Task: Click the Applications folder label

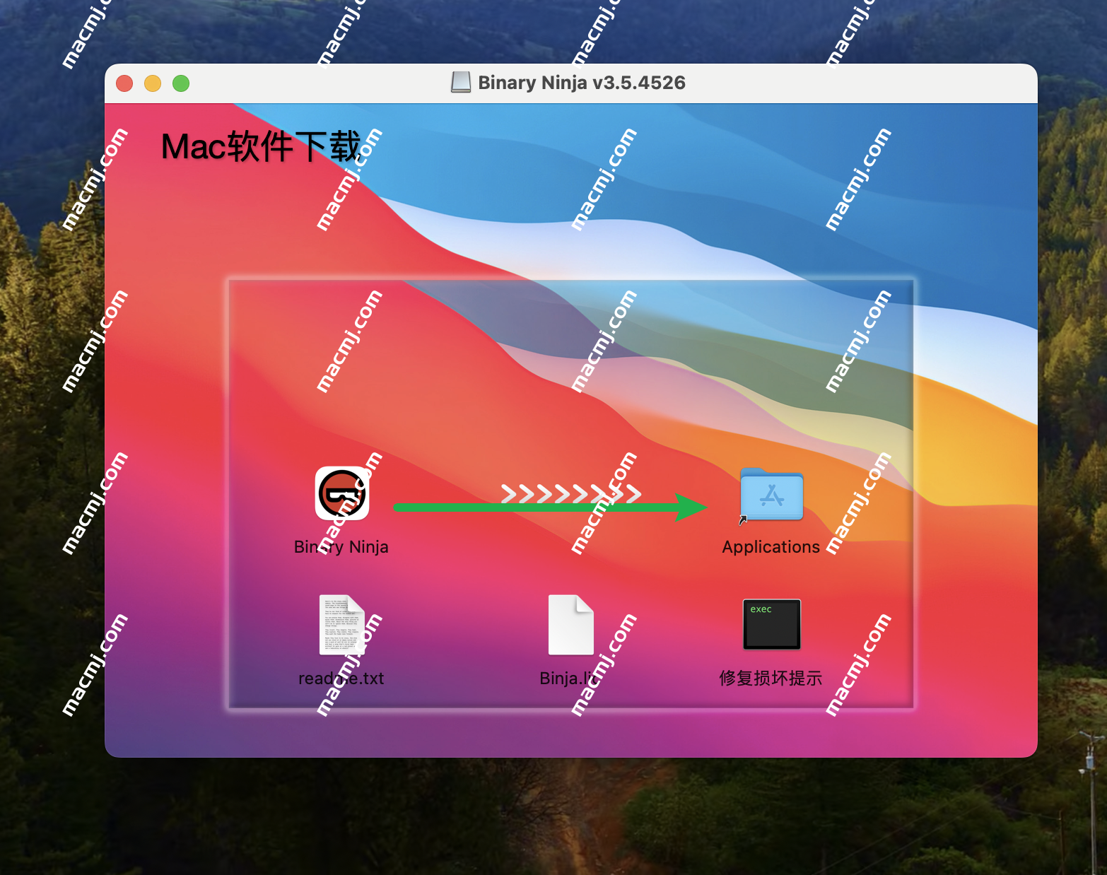Action: click(x=771, y=547)
